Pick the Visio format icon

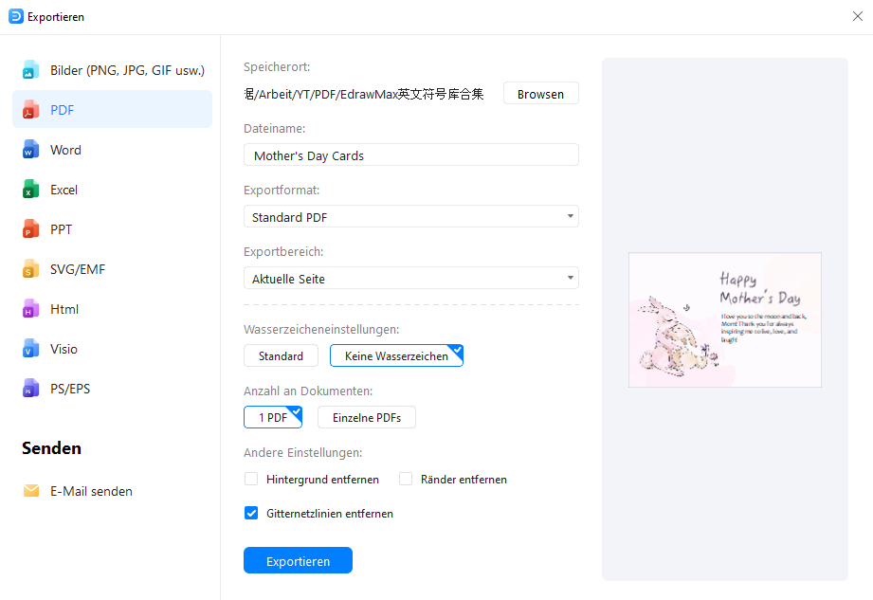[x=31, y=349]
